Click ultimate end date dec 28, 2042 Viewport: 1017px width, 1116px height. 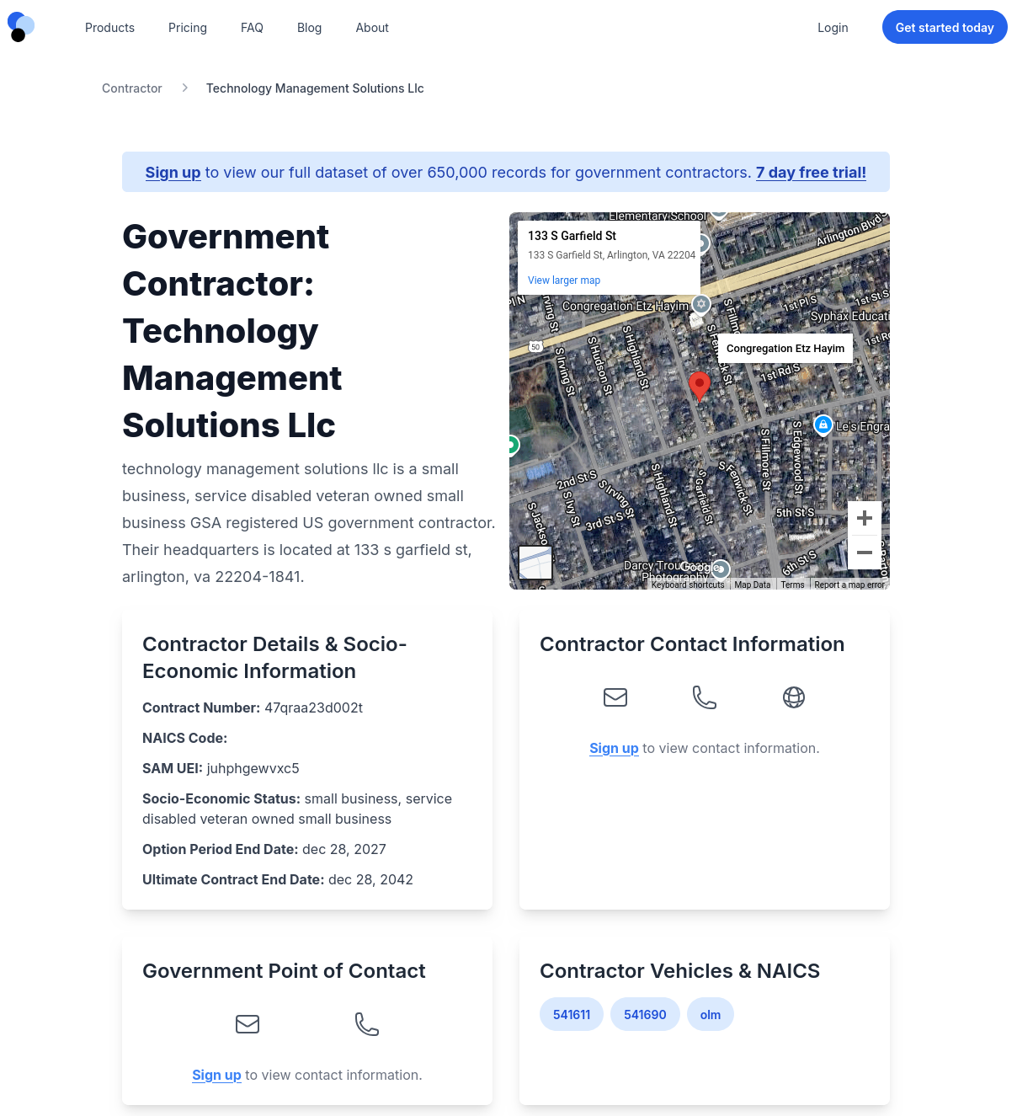coord(370,879)
